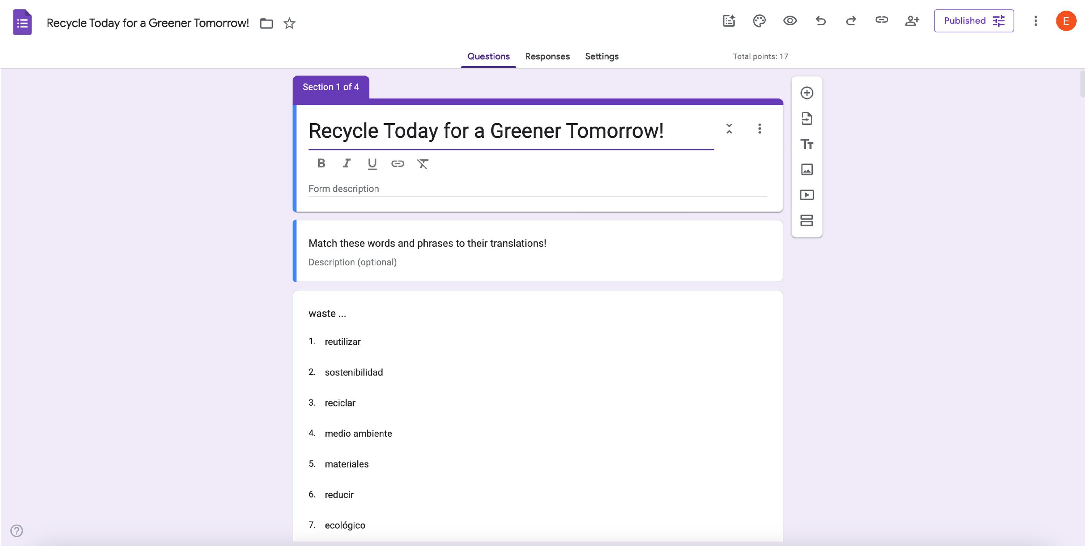Add collaborators icon

(912, 21)
